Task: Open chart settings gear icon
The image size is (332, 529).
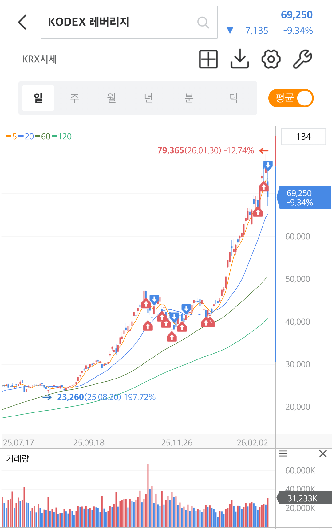Action: tap(271, 59)
